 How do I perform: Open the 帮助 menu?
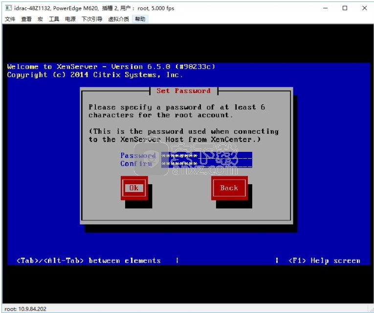pyautogui.click(x=140, y=19)
